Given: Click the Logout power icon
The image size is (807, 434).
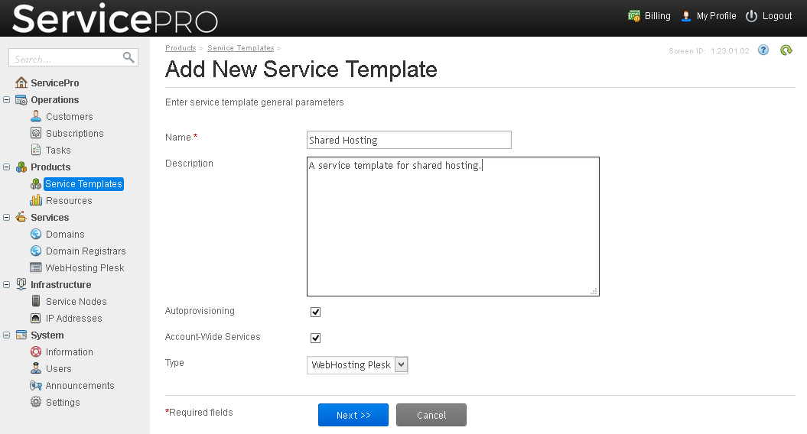Looking at the screenshot, I should [x=751, y=16].
